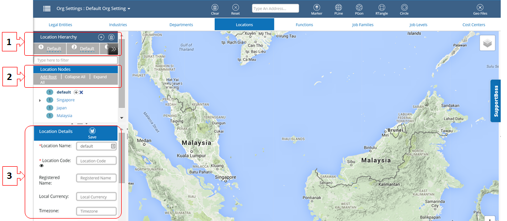Click the Location Hierarchy panel header
Image resolution: width=507 pixels, height=221 pixels.
[x=59, y=37]
